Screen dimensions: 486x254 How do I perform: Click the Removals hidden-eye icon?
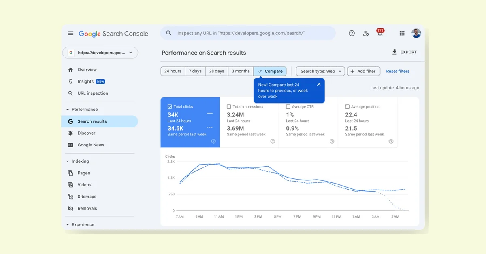[x=70, y=208]
